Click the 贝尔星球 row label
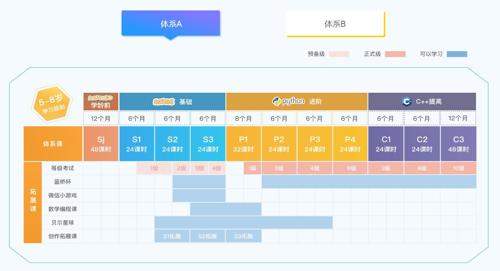This screenshot has height=271, width=500. click(62, 222)
